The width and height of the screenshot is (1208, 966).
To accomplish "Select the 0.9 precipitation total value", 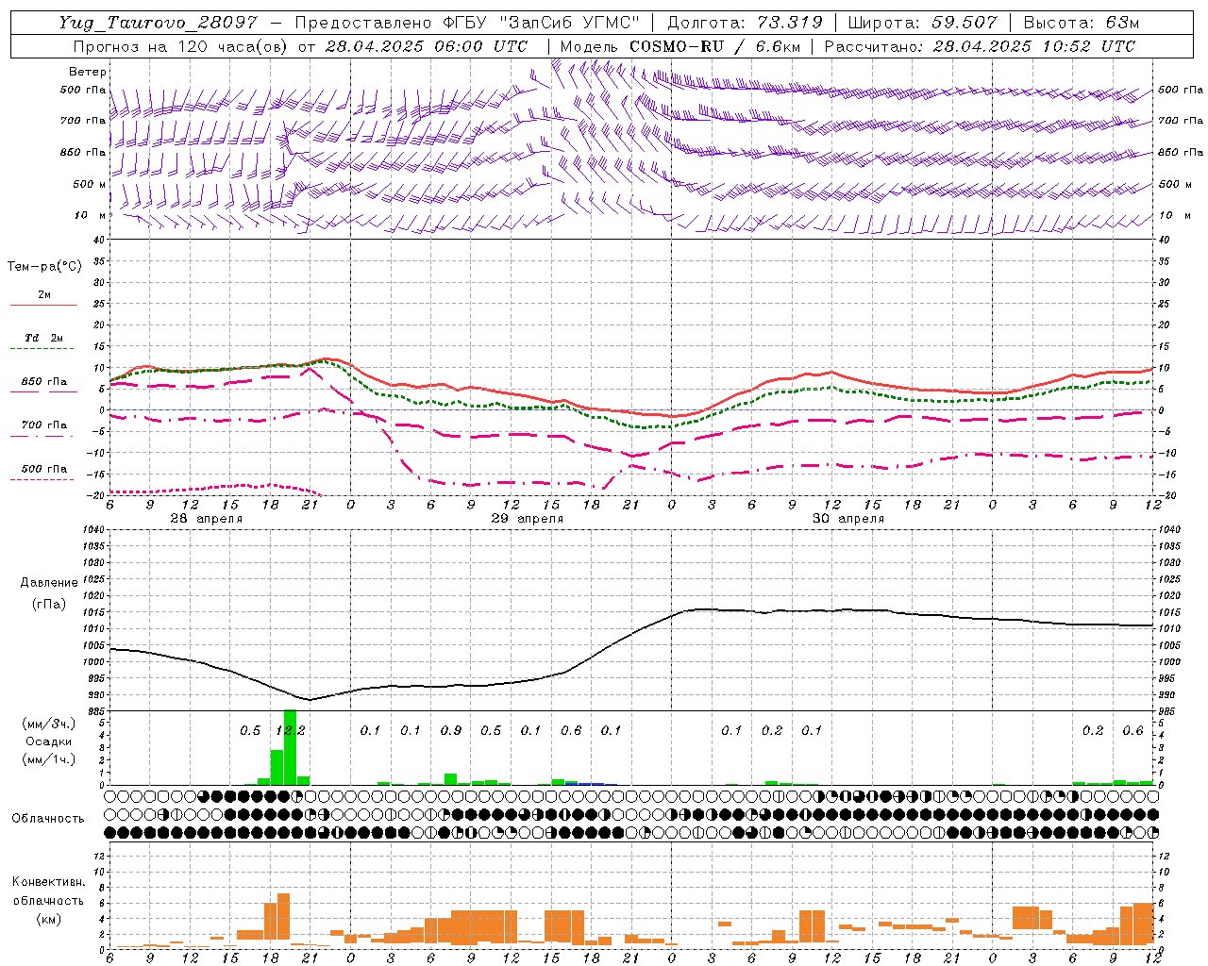I will click(451, 731).
